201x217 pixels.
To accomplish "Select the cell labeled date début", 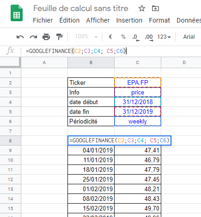I will pyautogui.click(x=91, y=102).
